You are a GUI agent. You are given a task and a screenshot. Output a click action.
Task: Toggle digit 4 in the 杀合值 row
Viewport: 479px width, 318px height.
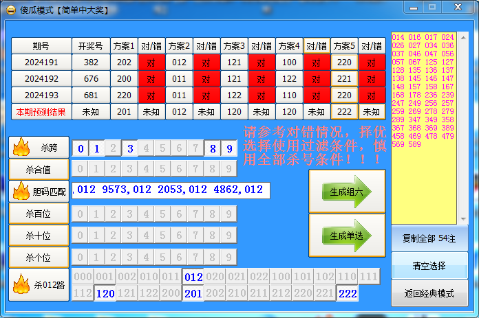[x=147, y=168]
